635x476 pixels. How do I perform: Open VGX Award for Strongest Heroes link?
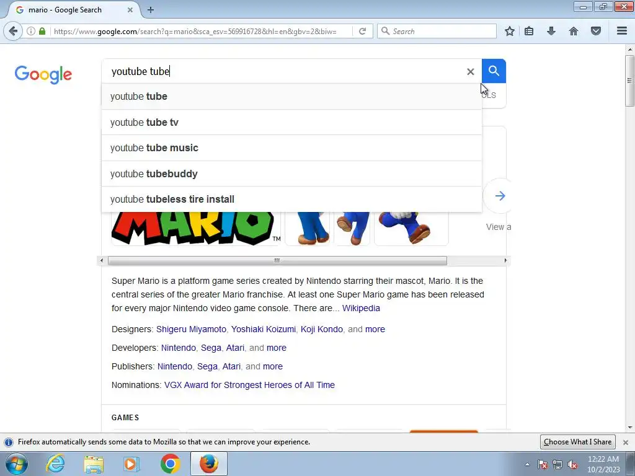(249, 385)
